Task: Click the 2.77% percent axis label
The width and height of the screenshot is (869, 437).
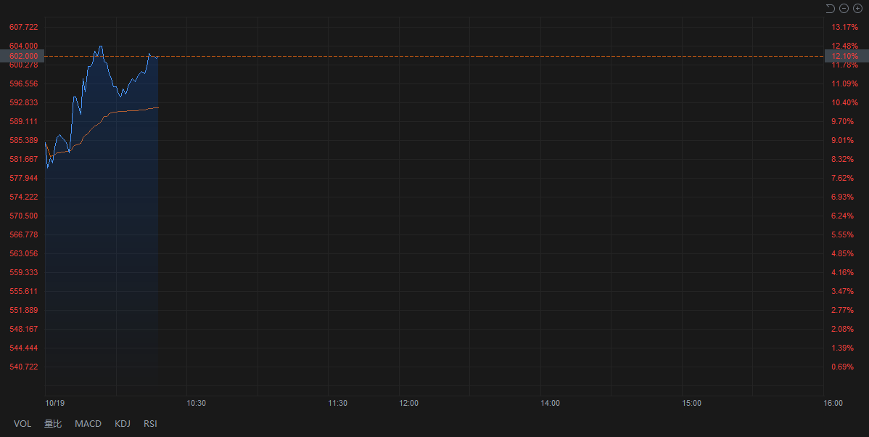Action: click(842, 310)
